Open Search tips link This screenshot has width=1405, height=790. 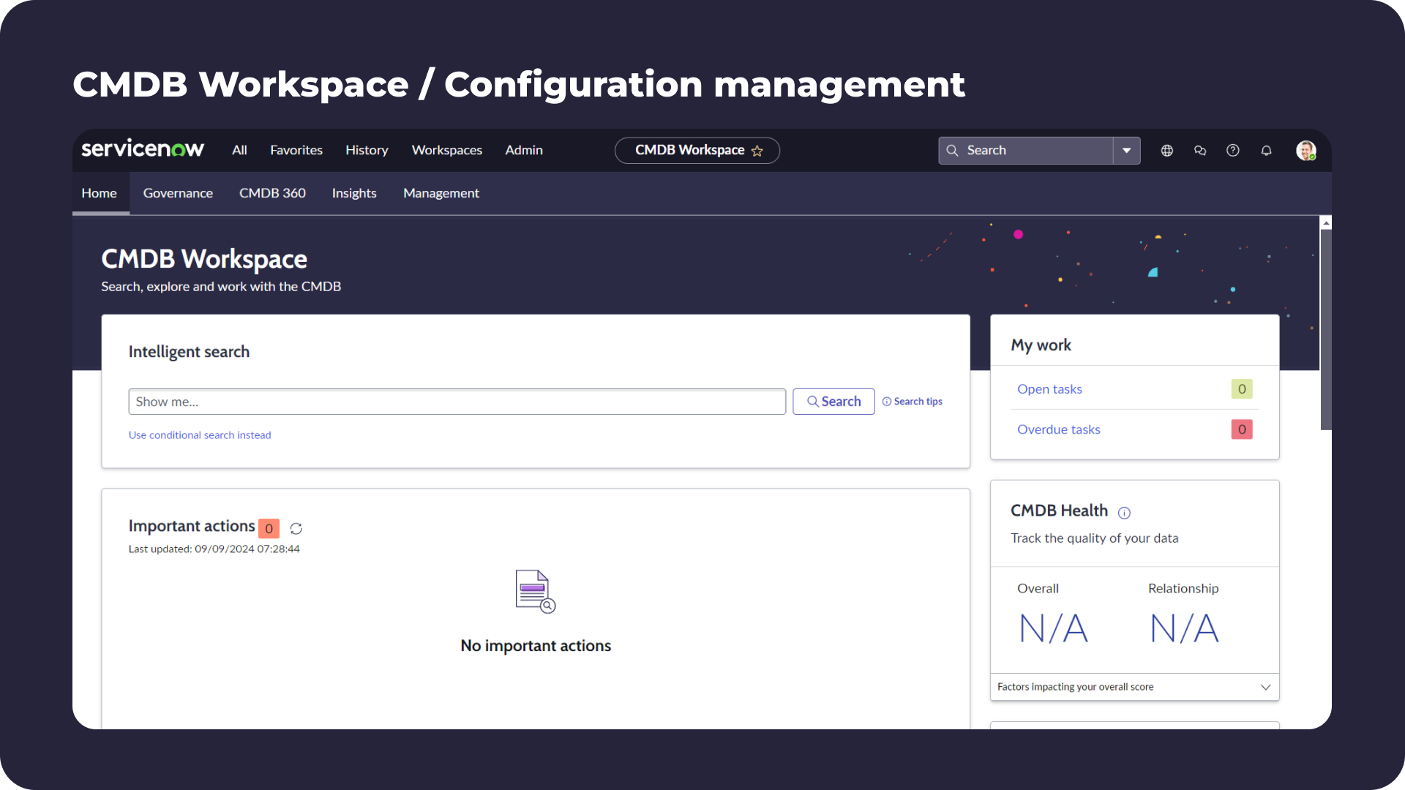point(912,402)
